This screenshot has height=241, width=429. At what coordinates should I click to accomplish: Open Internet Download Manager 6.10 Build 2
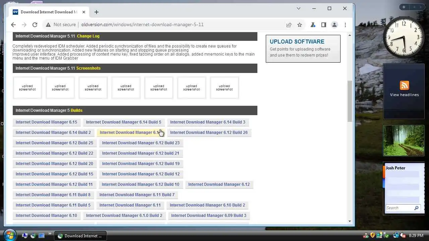click(207, 205)
